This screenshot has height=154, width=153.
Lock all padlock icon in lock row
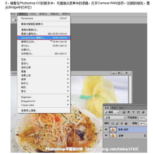[x=126, y=123]
